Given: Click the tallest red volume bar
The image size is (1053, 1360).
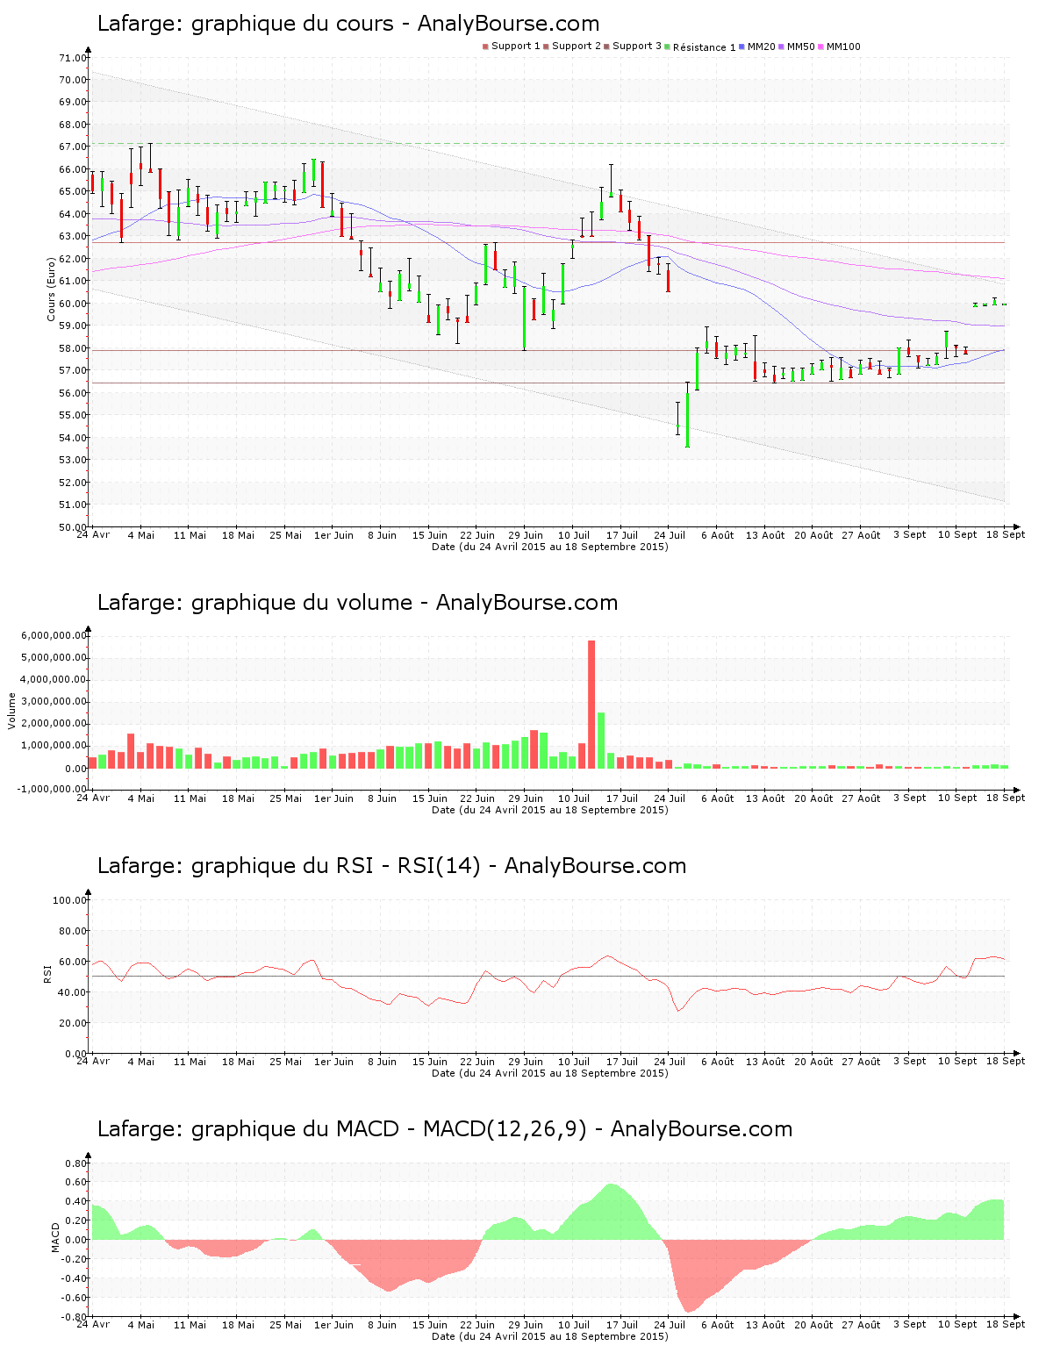Looking at the screenshot, I should (x=591, y=705).
